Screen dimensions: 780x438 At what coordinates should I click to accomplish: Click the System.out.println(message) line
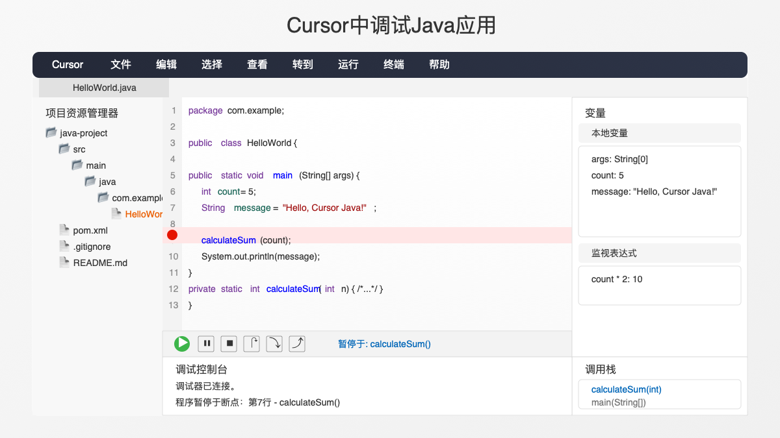pyautogui.click(x=261, y=256)
